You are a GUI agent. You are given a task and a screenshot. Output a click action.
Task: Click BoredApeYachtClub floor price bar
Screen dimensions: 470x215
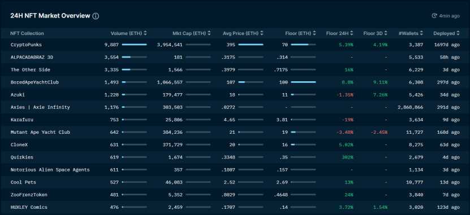coord(303,82)
